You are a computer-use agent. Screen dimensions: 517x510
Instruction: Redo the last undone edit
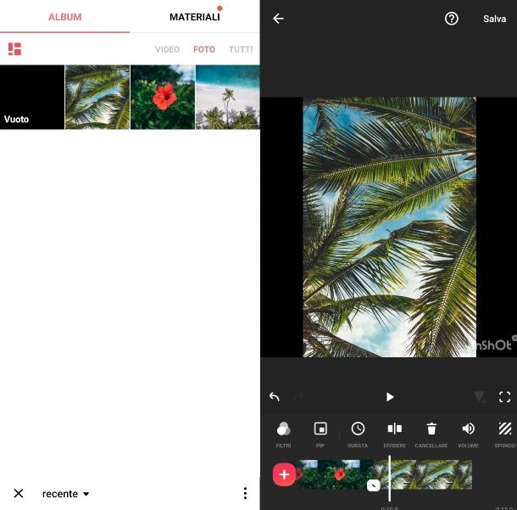[x=298, y=397]
